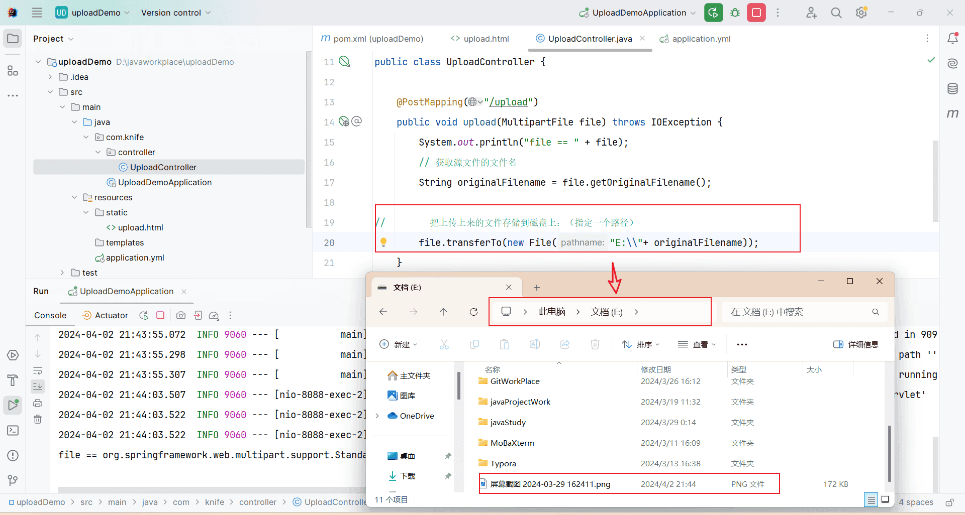This screenshot has width=965, height=515.
Task: Toggle the details pane in explorer
Action: (x=855, y=344)
